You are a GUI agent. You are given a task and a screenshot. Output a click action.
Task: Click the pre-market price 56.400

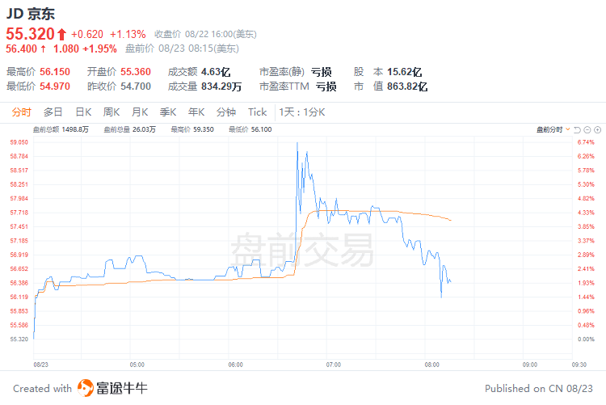(21, 49)
